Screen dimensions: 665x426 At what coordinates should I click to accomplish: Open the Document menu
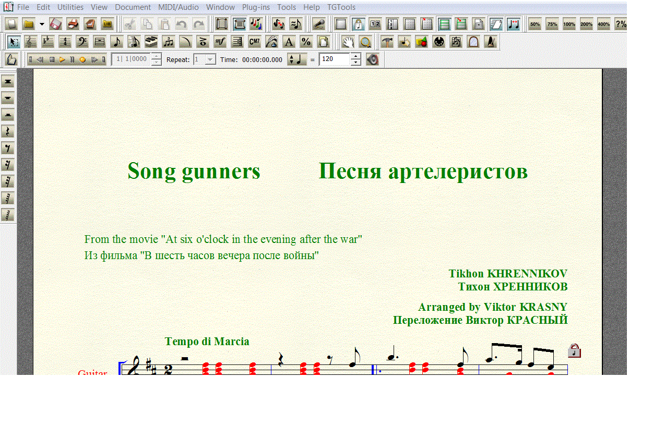pyautogui.click(x=133, y=7)
